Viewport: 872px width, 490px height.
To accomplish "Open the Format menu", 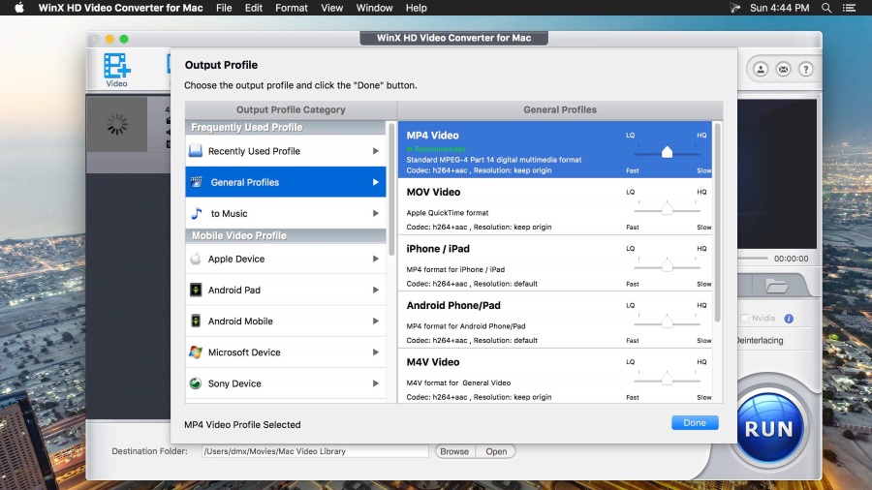I will [x=292, y=8].
